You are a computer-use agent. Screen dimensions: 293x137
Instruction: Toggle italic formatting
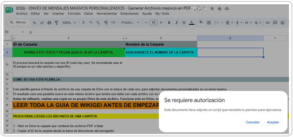click(x=177, y=23)
